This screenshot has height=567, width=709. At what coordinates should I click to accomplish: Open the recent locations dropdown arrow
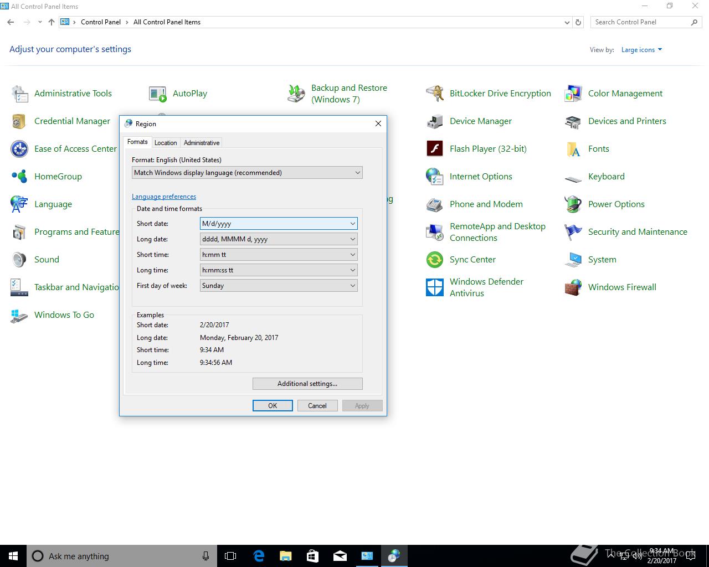40,22
